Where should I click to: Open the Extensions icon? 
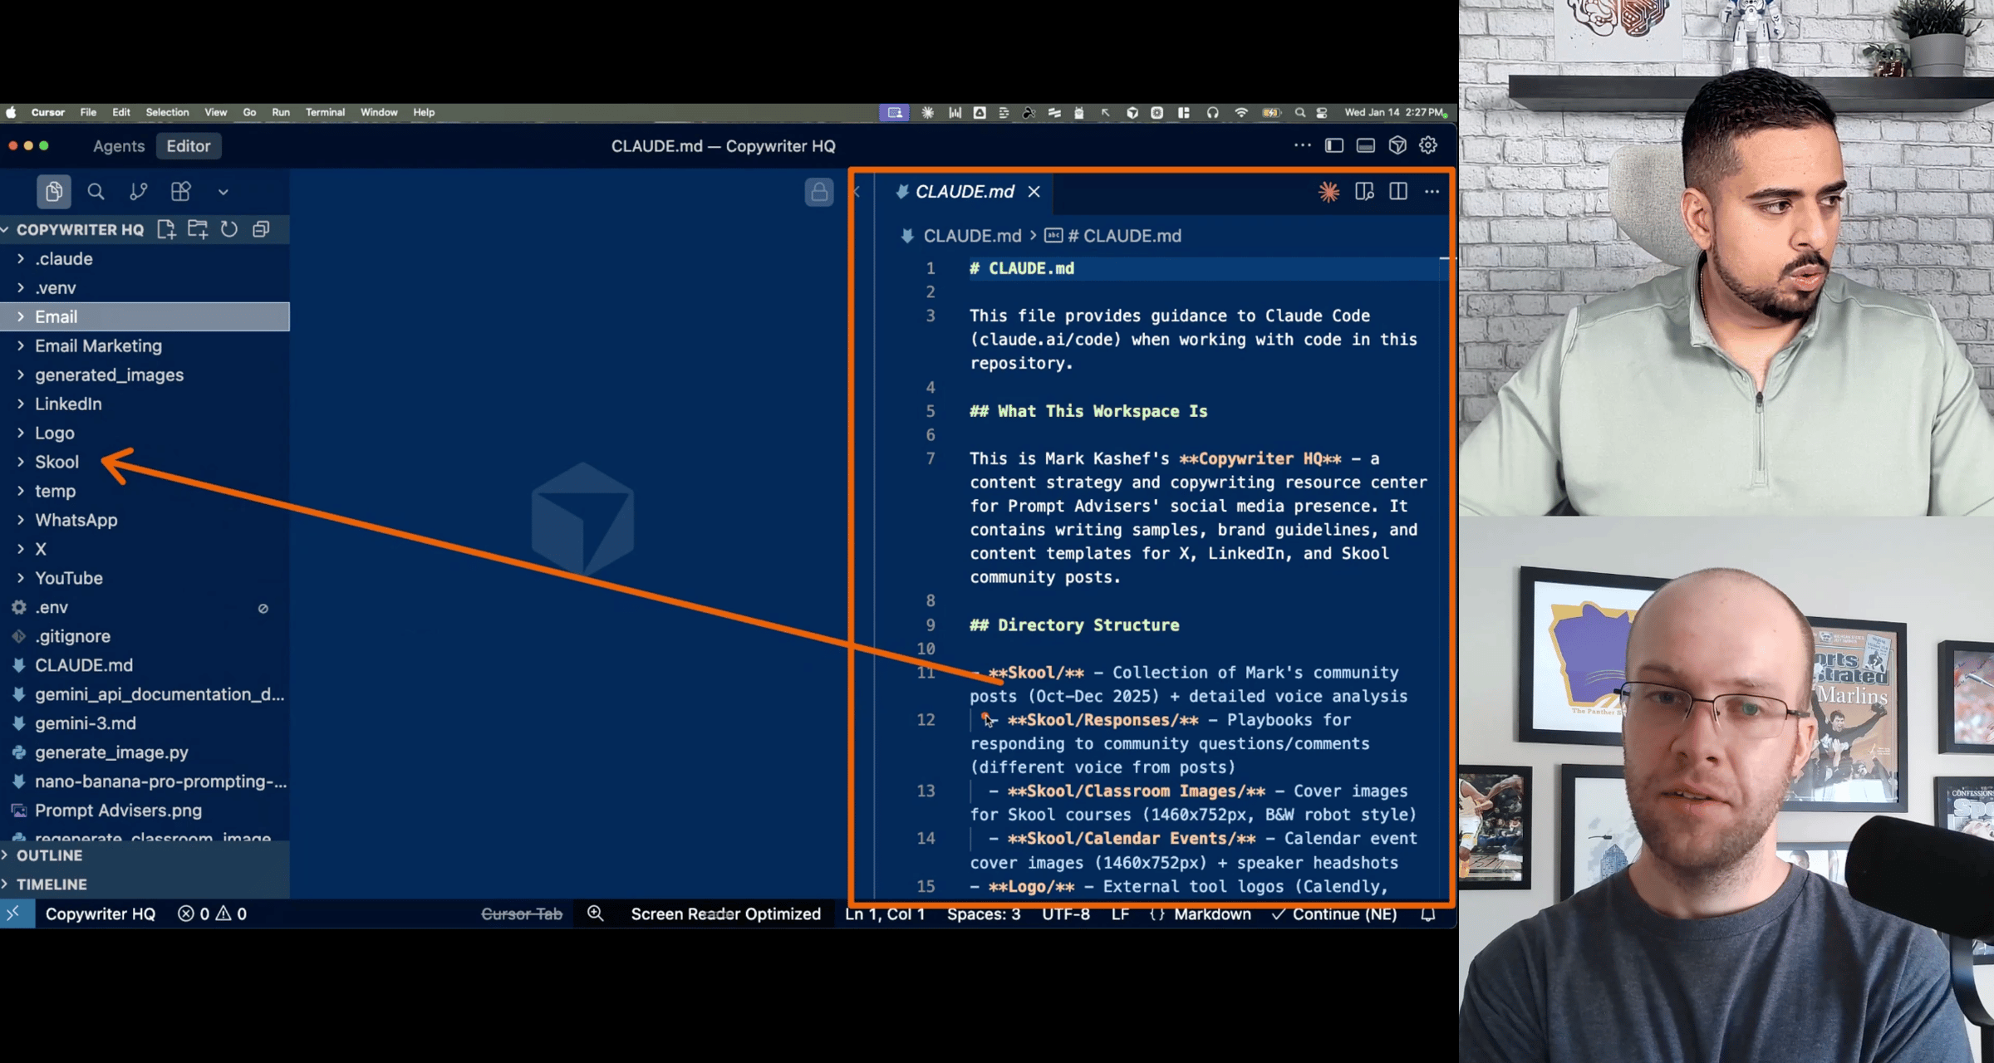click(x=180, y=192)
